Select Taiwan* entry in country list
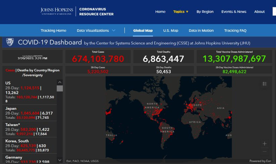The image size is (276, 164). 30,129
